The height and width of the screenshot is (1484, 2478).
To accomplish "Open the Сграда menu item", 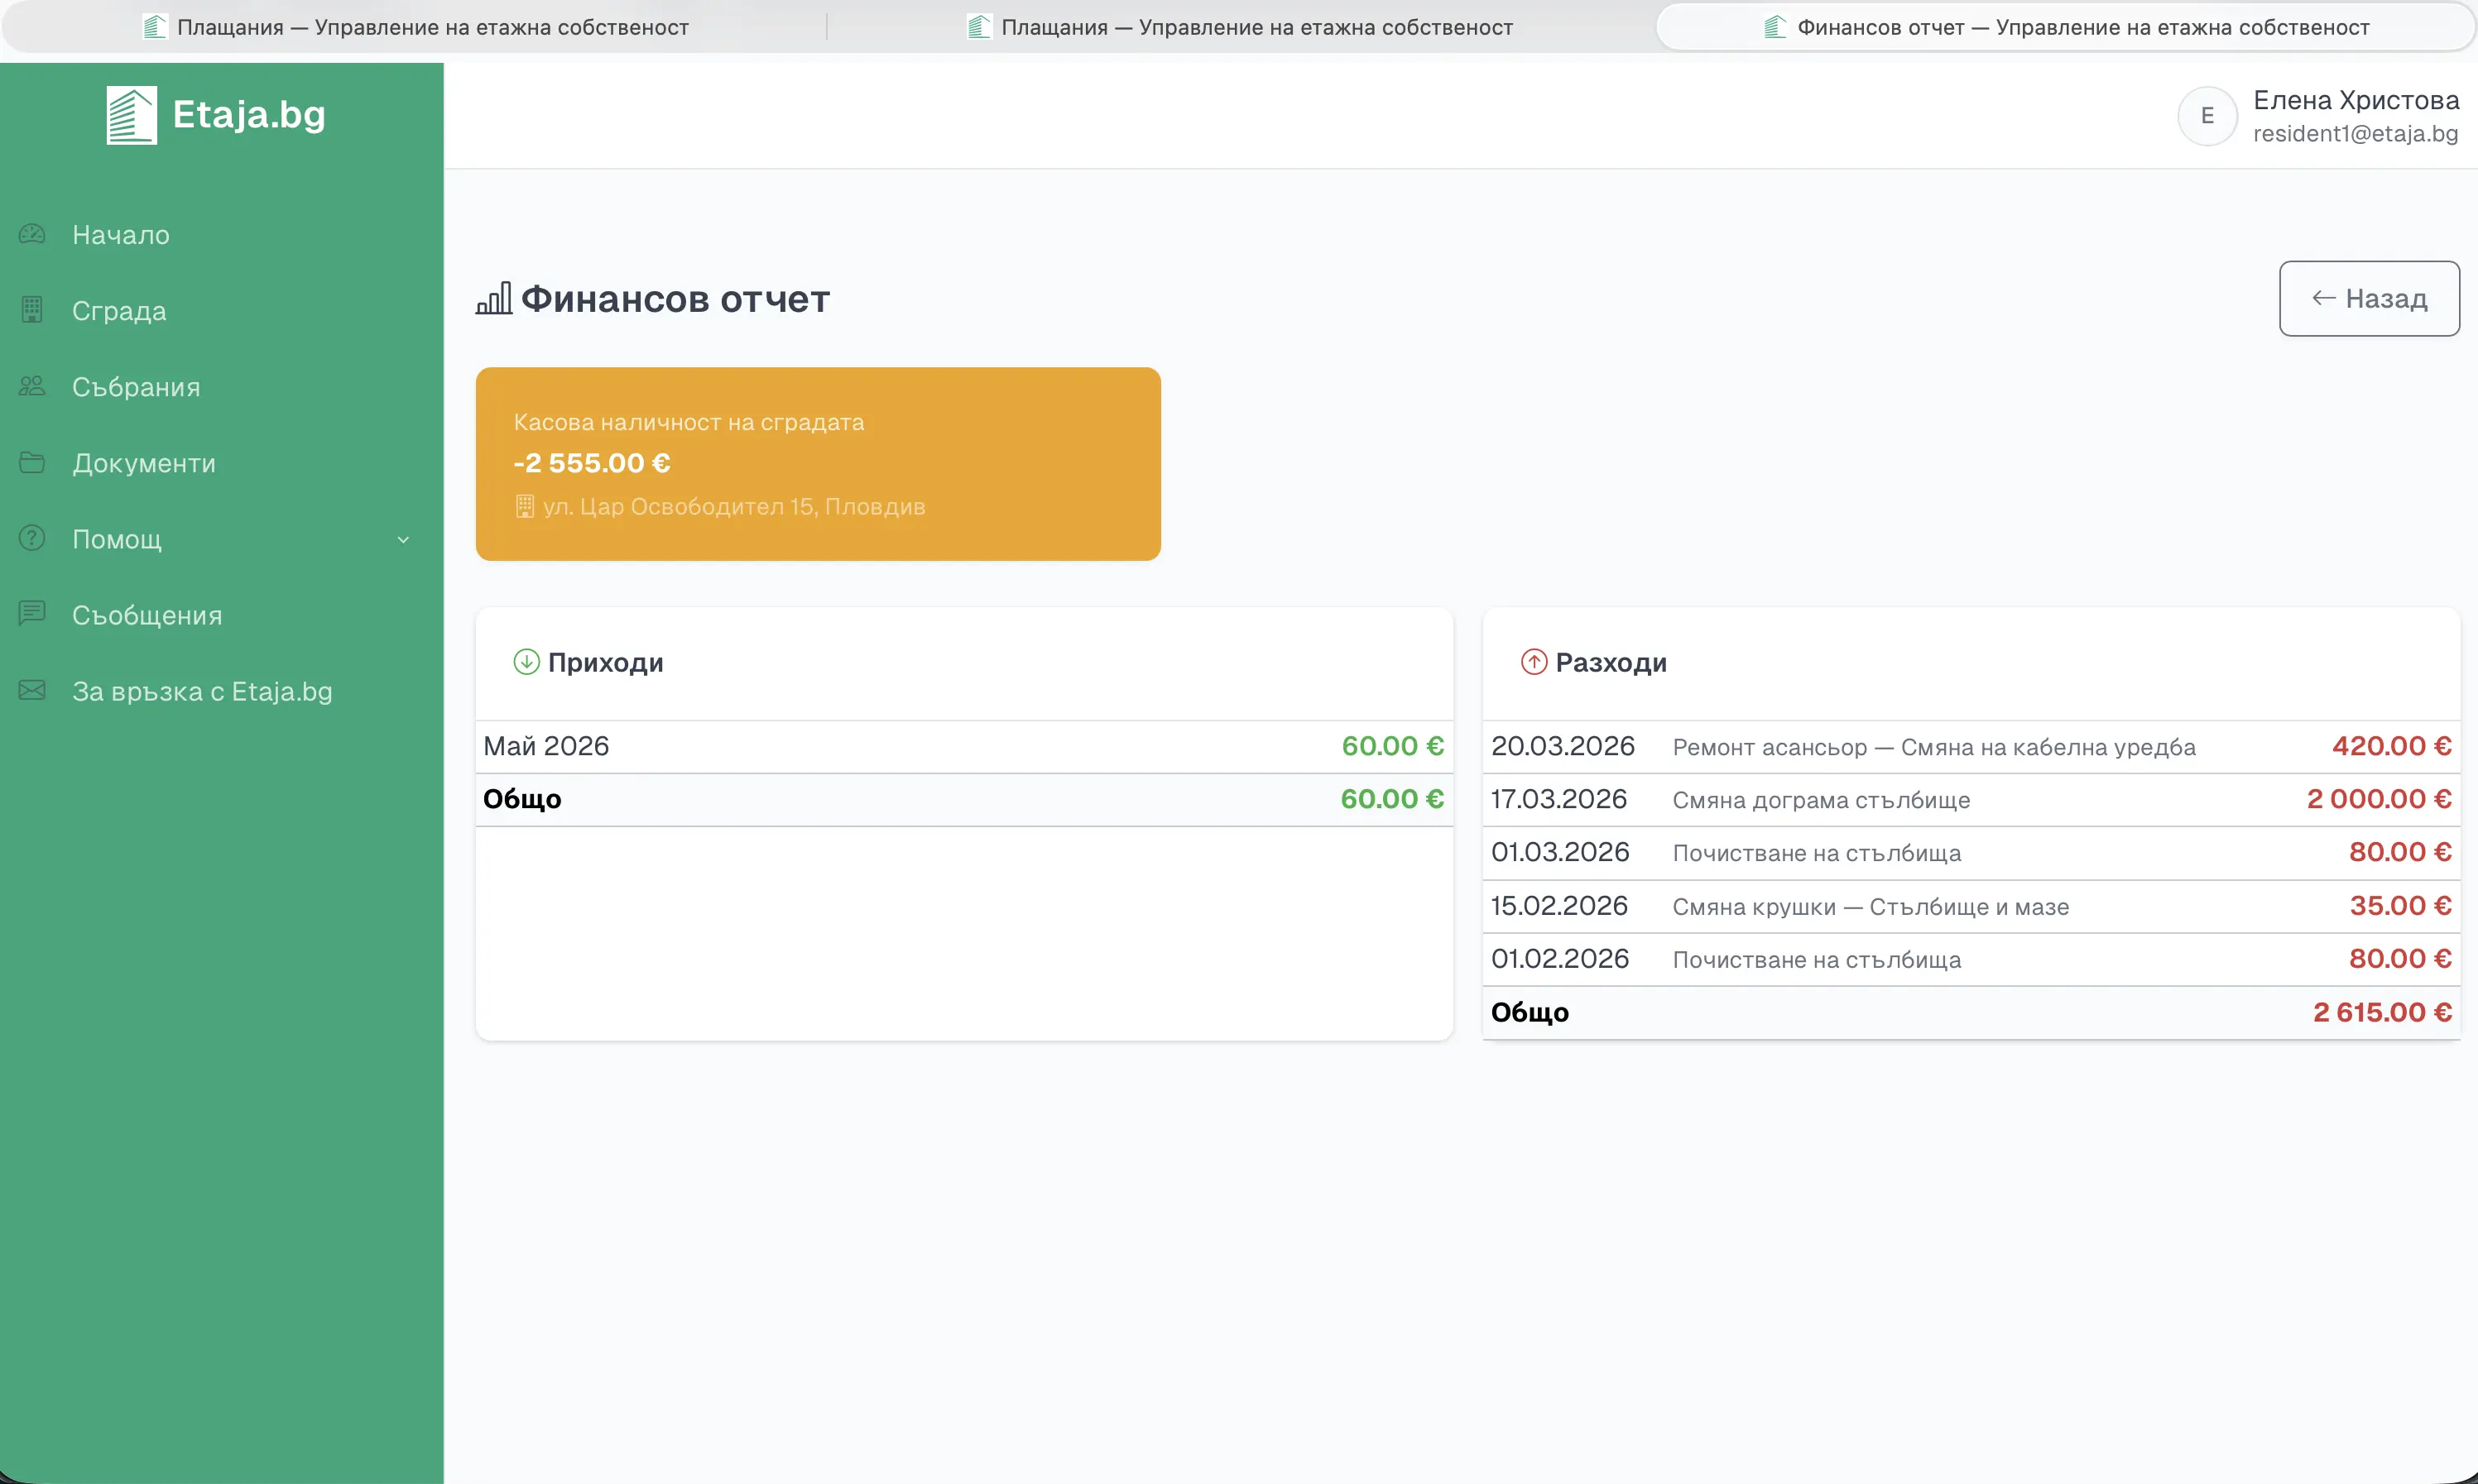I will click(x=221, y=311).
